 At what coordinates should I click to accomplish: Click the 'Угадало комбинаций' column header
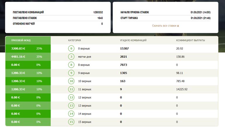click(133, 40)
